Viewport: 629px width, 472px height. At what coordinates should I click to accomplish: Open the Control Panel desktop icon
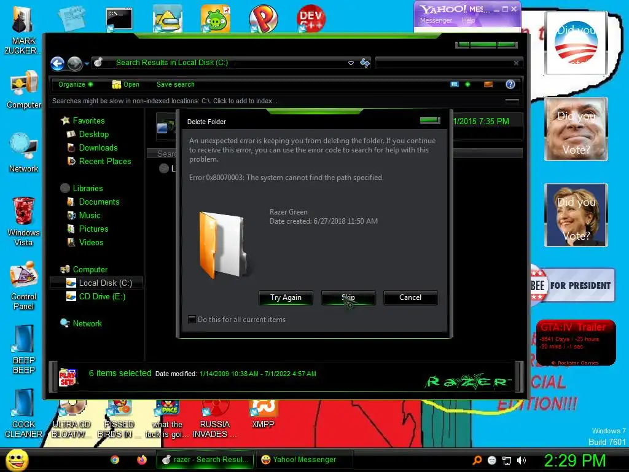24,286
